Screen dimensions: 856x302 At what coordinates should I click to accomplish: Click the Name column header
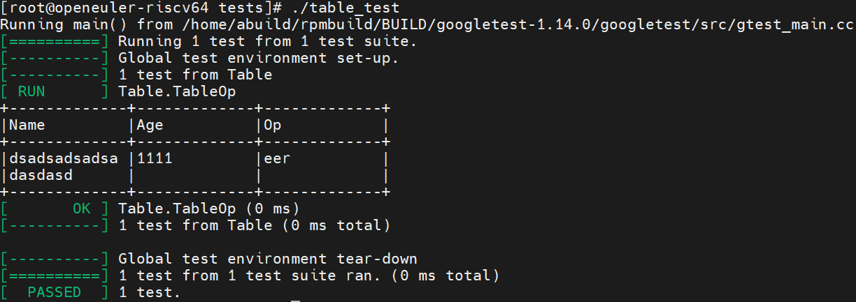(27, 125)
